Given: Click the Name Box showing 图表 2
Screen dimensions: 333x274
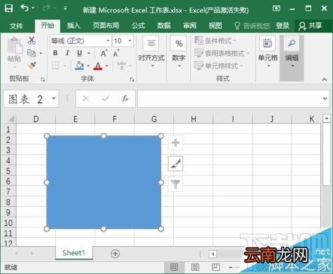Looking at the screenshot, I should (28, 99).
